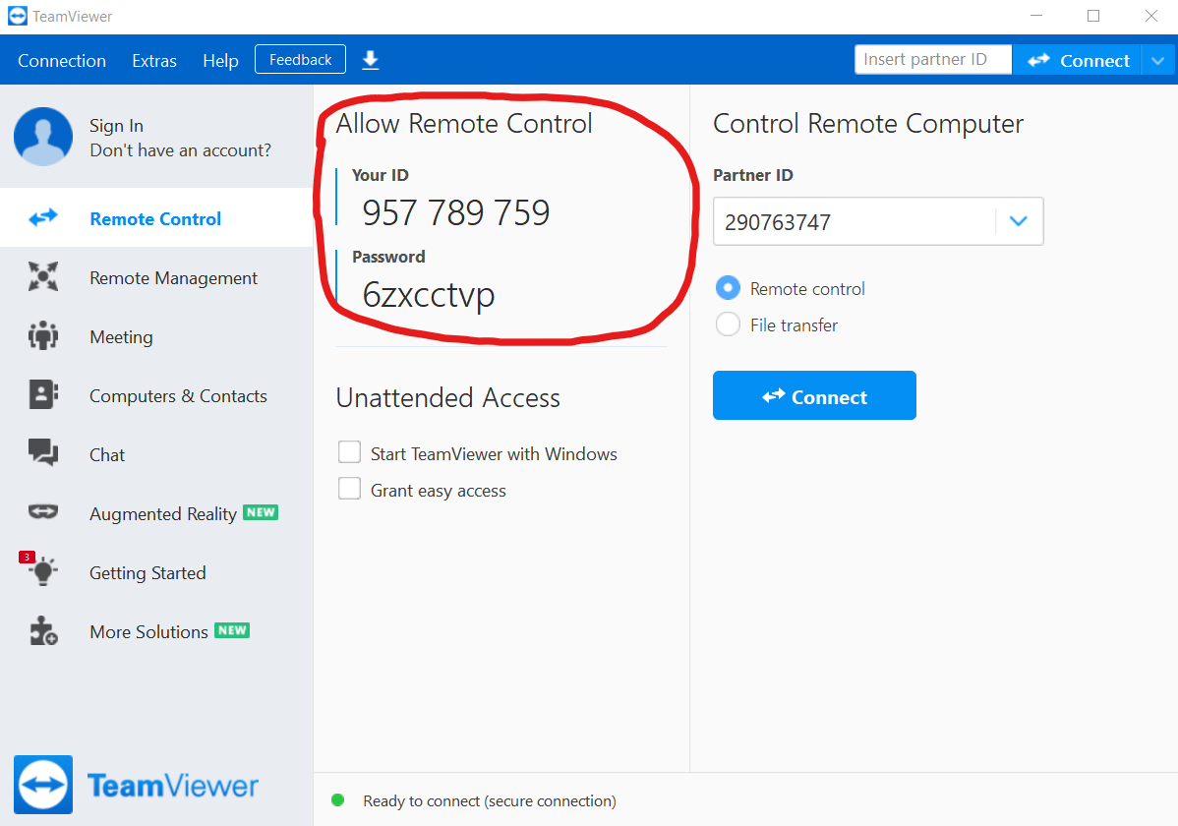Expand the Partner ID history dropdown

[1018, 221]
